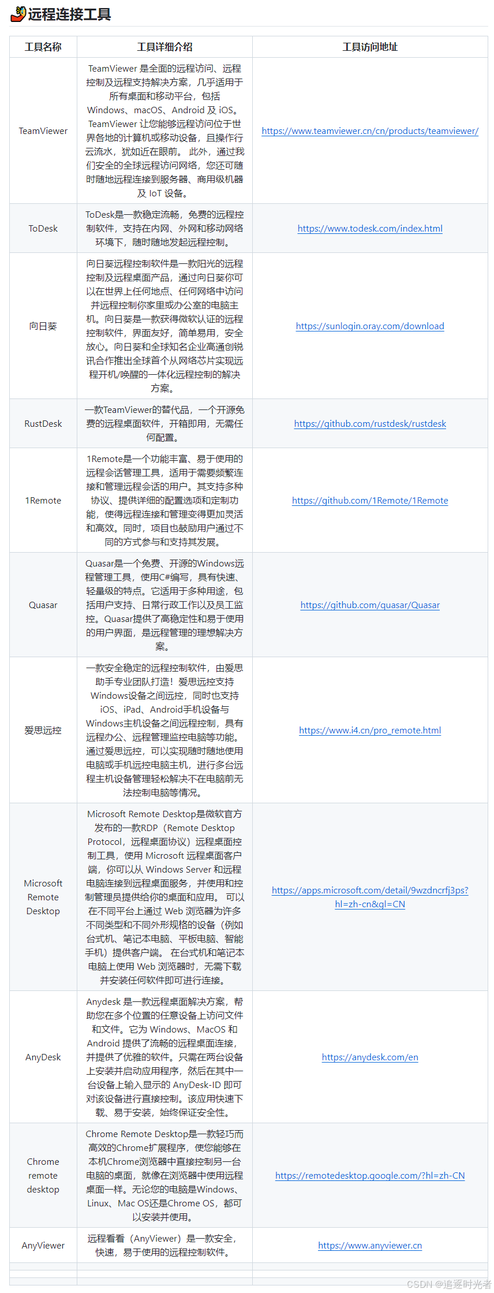
Task: Select the AnyDesk name cell
Action: (x=43, y=1057)
